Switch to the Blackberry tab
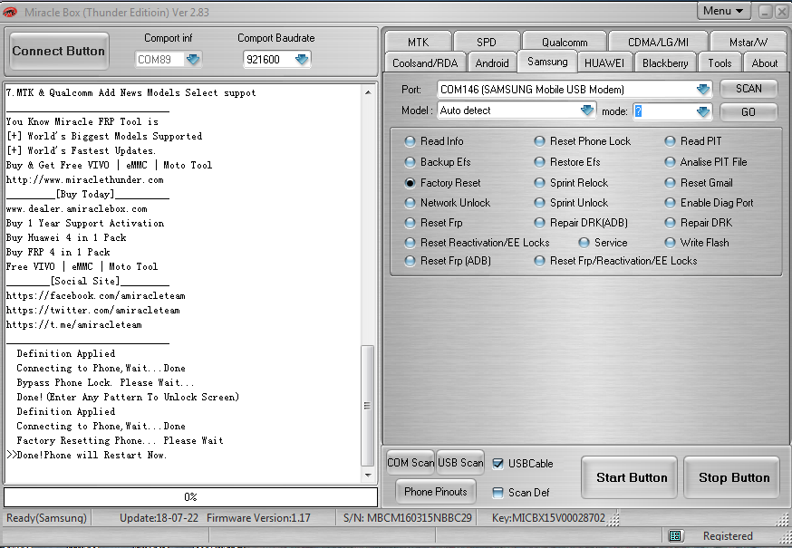 tap(665, 63)
